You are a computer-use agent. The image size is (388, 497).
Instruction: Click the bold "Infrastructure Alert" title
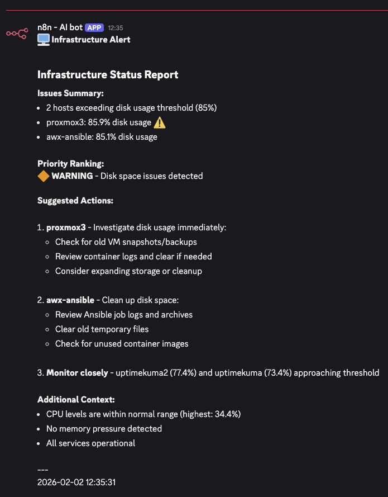pos(91,39)
